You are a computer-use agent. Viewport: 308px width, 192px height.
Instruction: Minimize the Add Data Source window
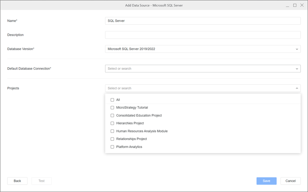coord(287,6)
